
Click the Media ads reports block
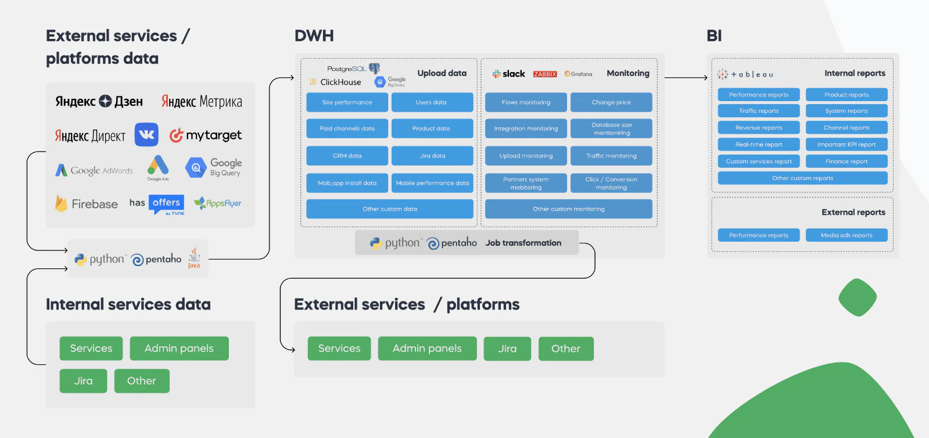tap(846, 235)
